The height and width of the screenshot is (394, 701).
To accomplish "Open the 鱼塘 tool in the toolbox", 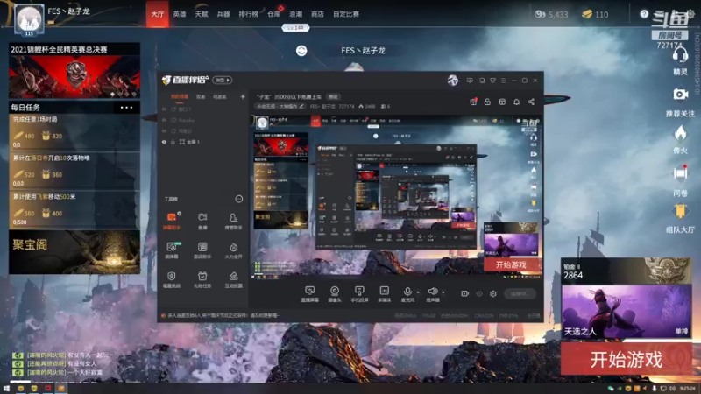I will [202, 221].
